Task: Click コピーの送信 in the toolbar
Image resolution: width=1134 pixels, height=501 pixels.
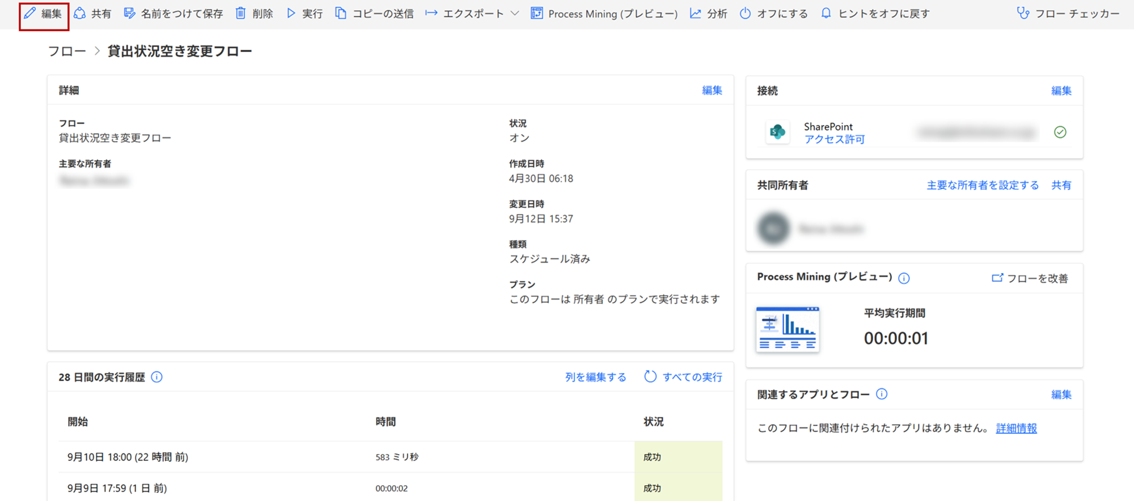Action: [374, 14]
